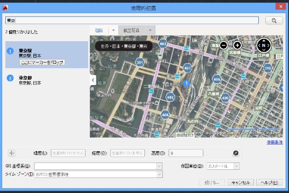Click the キャンセル button

241,182
